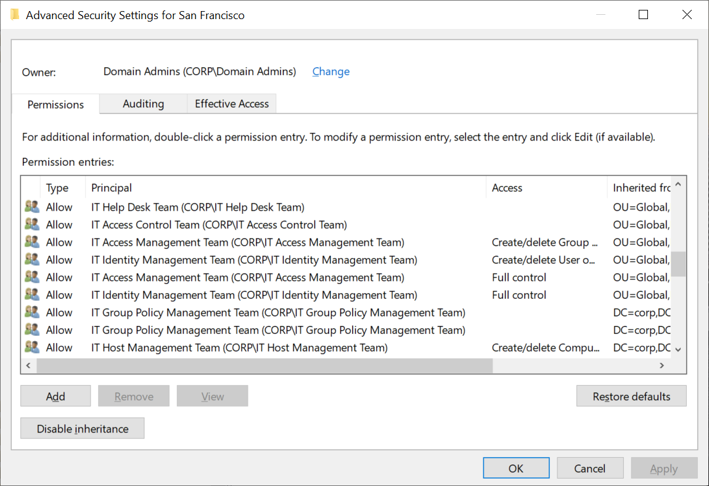Click the group icon beside the IT Host Management Team row

31,347
